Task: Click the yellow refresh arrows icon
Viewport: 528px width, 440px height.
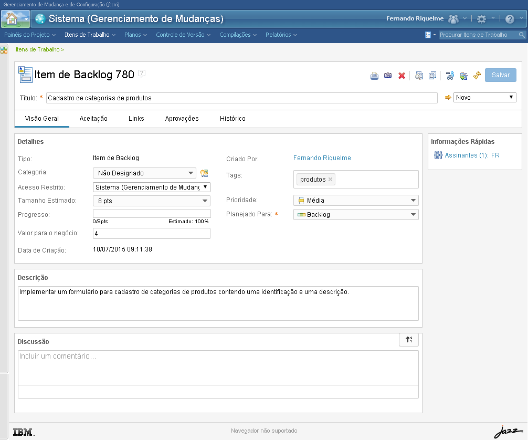Action: tap(477, 76)
